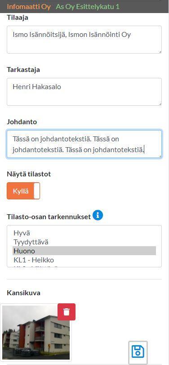Click inside the Johdanto text area
The height and width of the screenshot is (365, 169).
pos(84,144)
